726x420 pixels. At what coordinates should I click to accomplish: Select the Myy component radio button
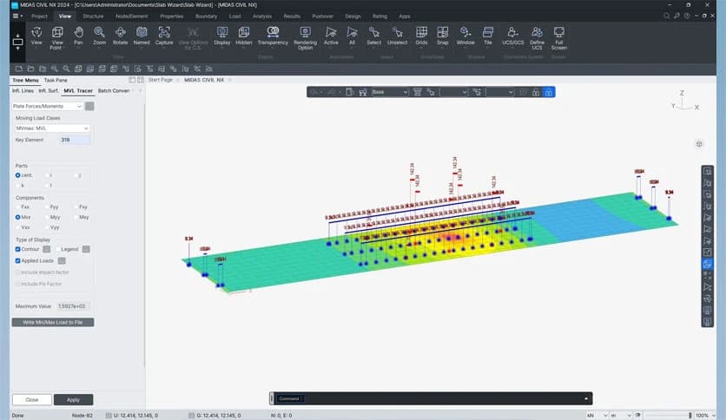pos(48,217)
